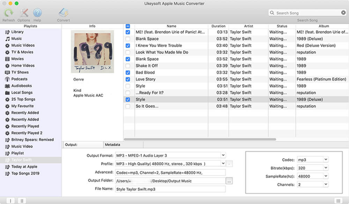The height and width of the screenshot is (204, 349).
Task: Click the File Name input field
Action: pyautogui.click(x=170, y=189)
